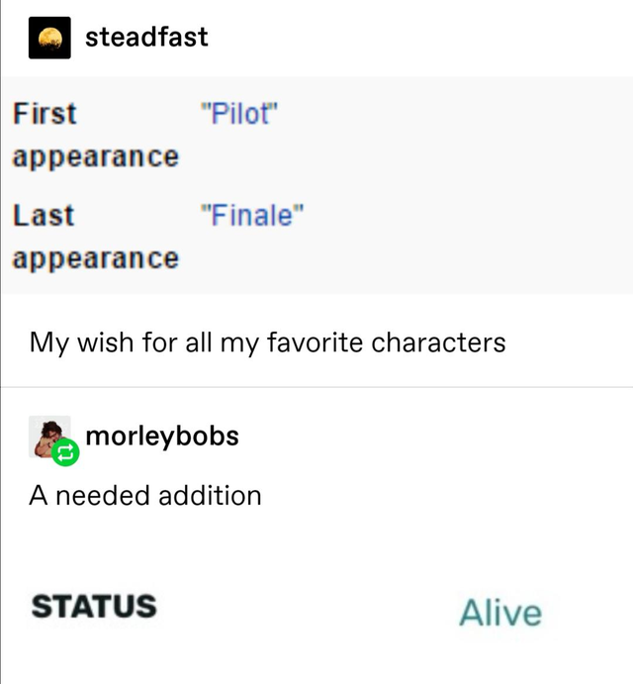
Task: Click the word "characters" in the caption
Action: (439, 342)
